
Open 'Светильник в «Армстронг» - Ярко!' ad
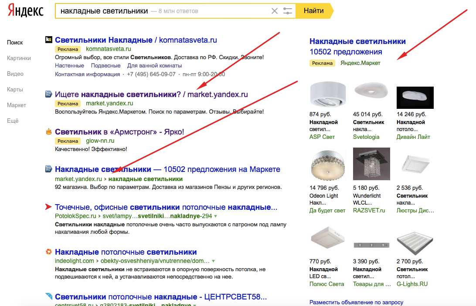click(119, 132)
